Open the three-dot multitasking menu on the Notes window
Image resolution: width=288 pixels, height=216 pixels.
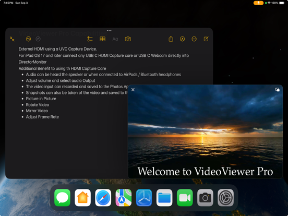click(109, 30)
